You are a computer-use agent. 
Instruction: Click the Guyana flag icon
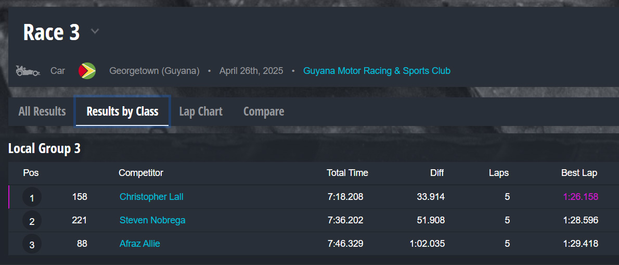(87, 71)
